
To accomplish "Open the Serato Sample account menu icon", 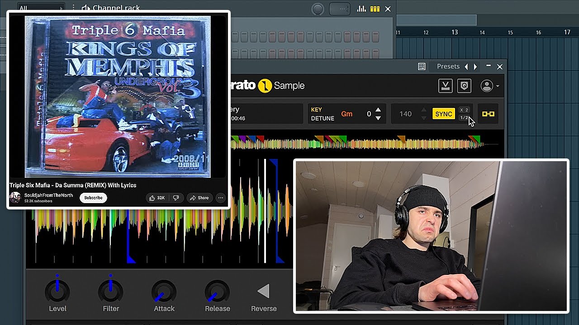I will tap(490, 86).
